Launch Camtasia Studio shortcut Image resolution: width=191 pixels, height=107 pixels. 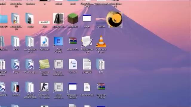tap(44, 64)
